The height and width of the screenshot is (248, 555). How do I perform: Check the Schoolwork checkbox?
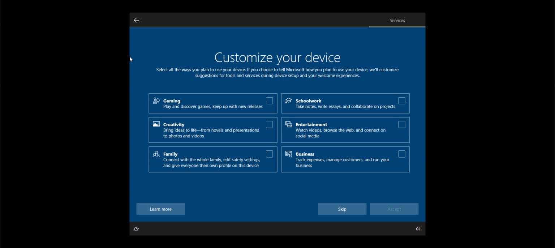(402, 101)
